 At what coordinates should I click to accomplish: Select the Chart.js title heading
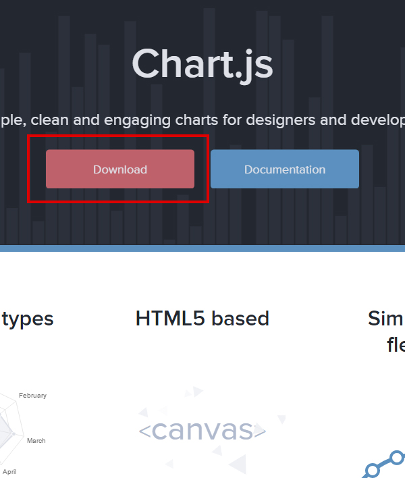point(202,65)
